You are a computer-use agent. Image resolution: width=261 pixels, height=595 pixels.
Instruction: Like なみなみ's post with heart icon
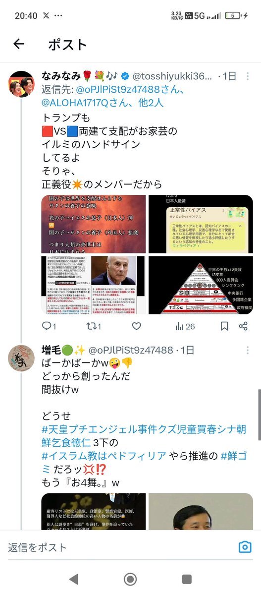coord(136,326)
